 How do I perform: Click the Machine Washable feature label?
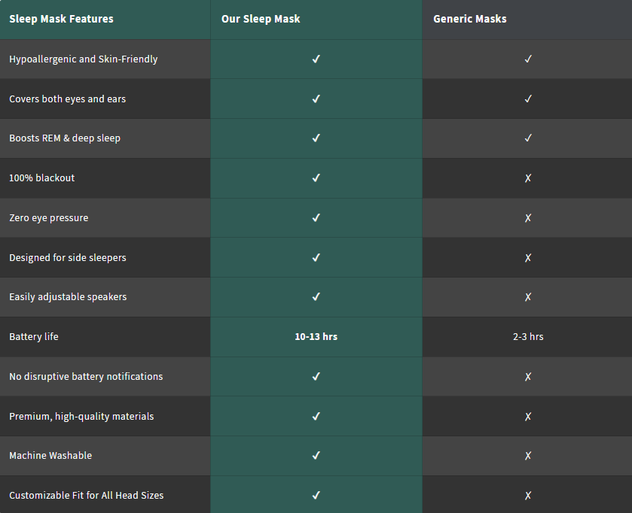(x=50, y=456)
